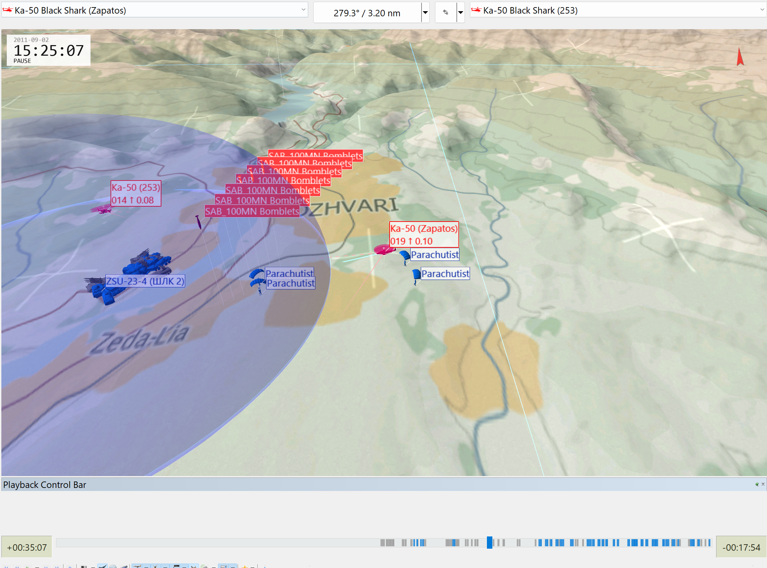Click the dark purple bomb object near Bomblets
Image resolution: width=767 pixels, height=568 pixels.
pyautogui.click(x=198, y=222)
